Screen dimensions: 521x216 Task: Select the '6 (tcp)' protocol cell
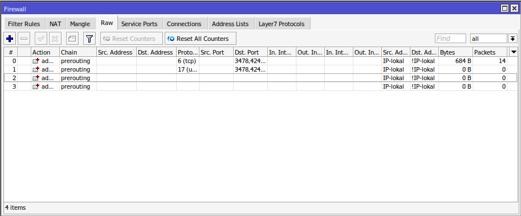(188, 61)
